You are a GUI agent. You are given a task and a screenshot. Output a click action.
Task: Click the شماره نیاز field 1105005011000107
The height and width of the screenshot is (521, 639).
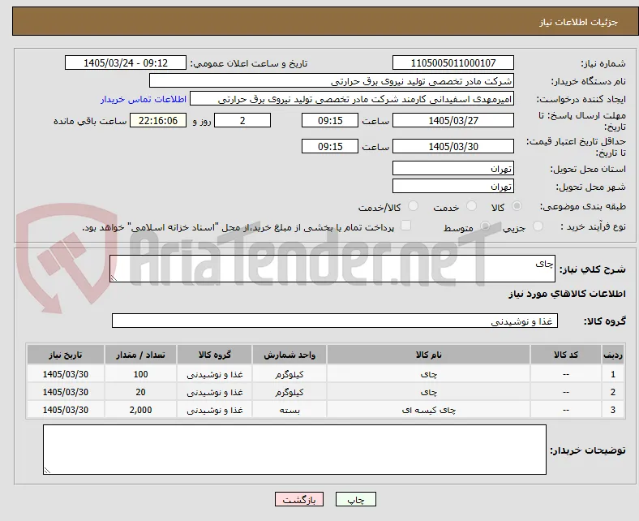click(452, 62)
